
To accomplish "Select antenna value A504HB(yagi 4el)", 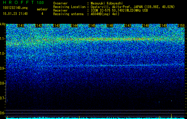I will (105, 14).
